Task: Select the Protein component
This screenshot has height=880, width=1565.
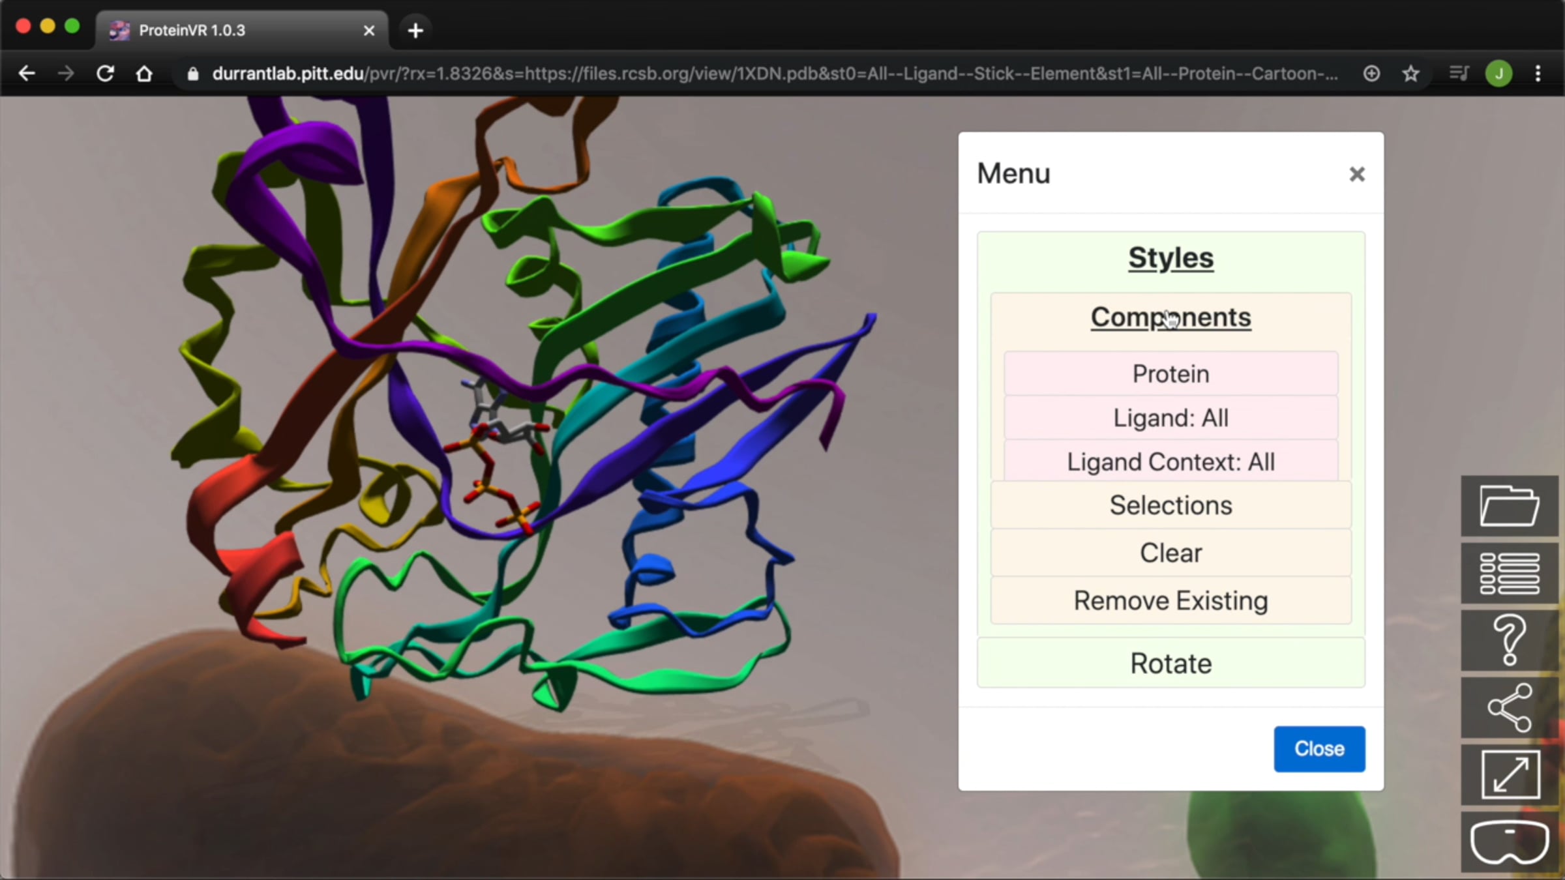Action: 1171,374
